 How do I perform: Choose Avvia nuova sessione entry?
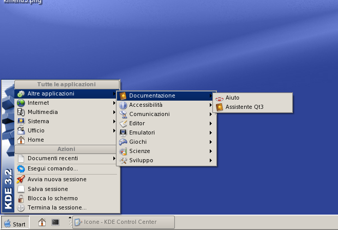click(67, 180)
